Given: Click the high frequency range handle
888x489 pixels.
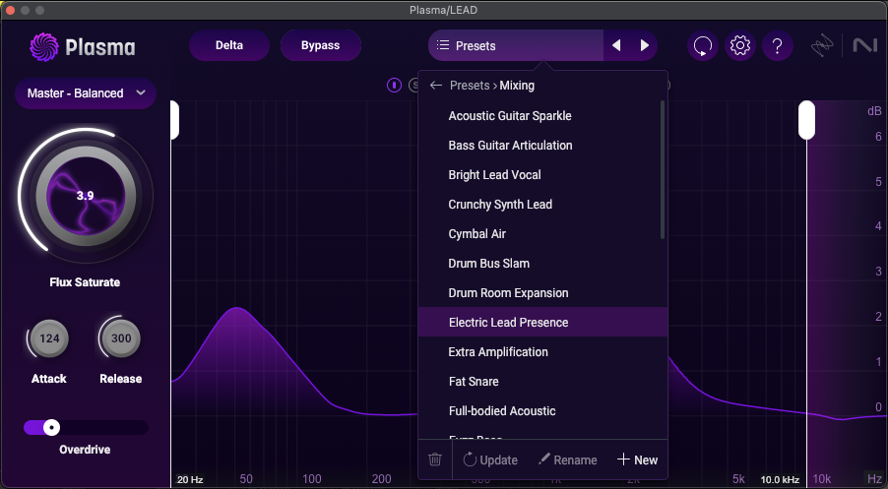Looking at the screenshot, I should click(806, 120).
